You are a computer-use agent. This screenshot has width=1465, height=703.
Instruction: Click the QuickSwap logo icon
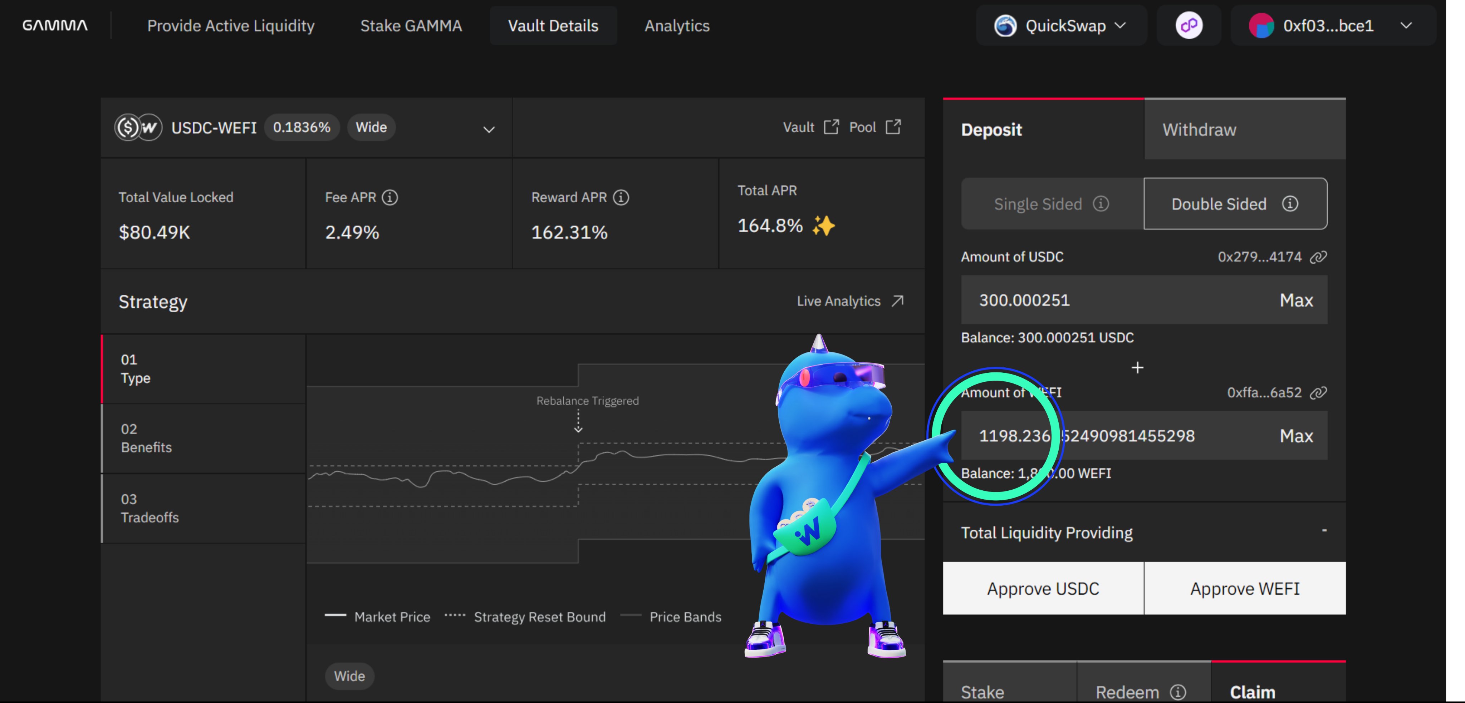click(x=1005, y=26)
